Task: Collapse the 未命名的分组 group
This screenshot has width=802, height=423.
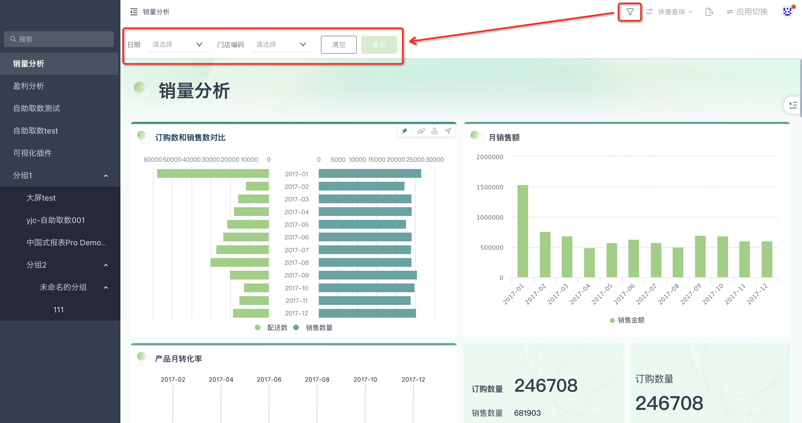Action: [x=106, y=287]
